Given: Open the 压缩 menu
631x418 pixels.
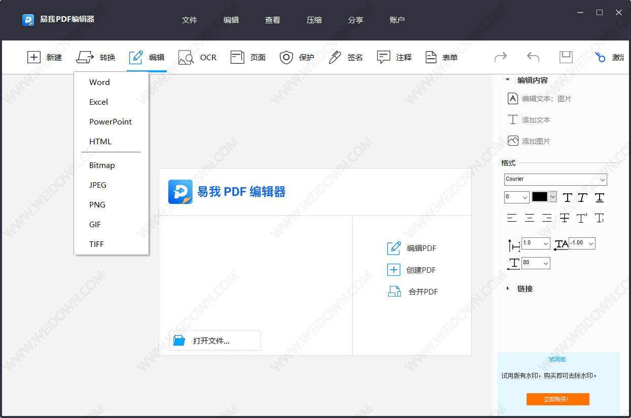Looking at the screenshot, I should [x=314, y=20].
